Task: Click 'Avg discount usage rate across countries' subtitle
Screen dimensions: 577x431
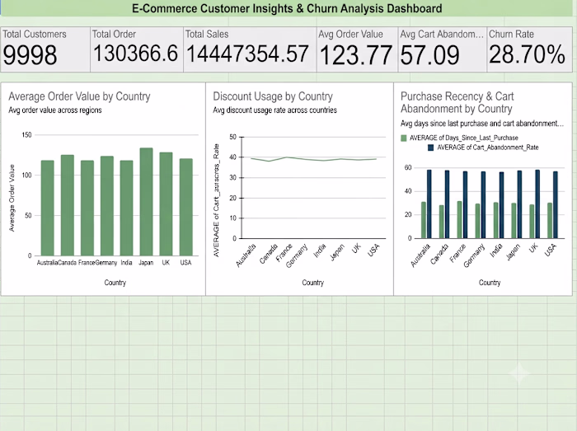Action: (274, 110)
